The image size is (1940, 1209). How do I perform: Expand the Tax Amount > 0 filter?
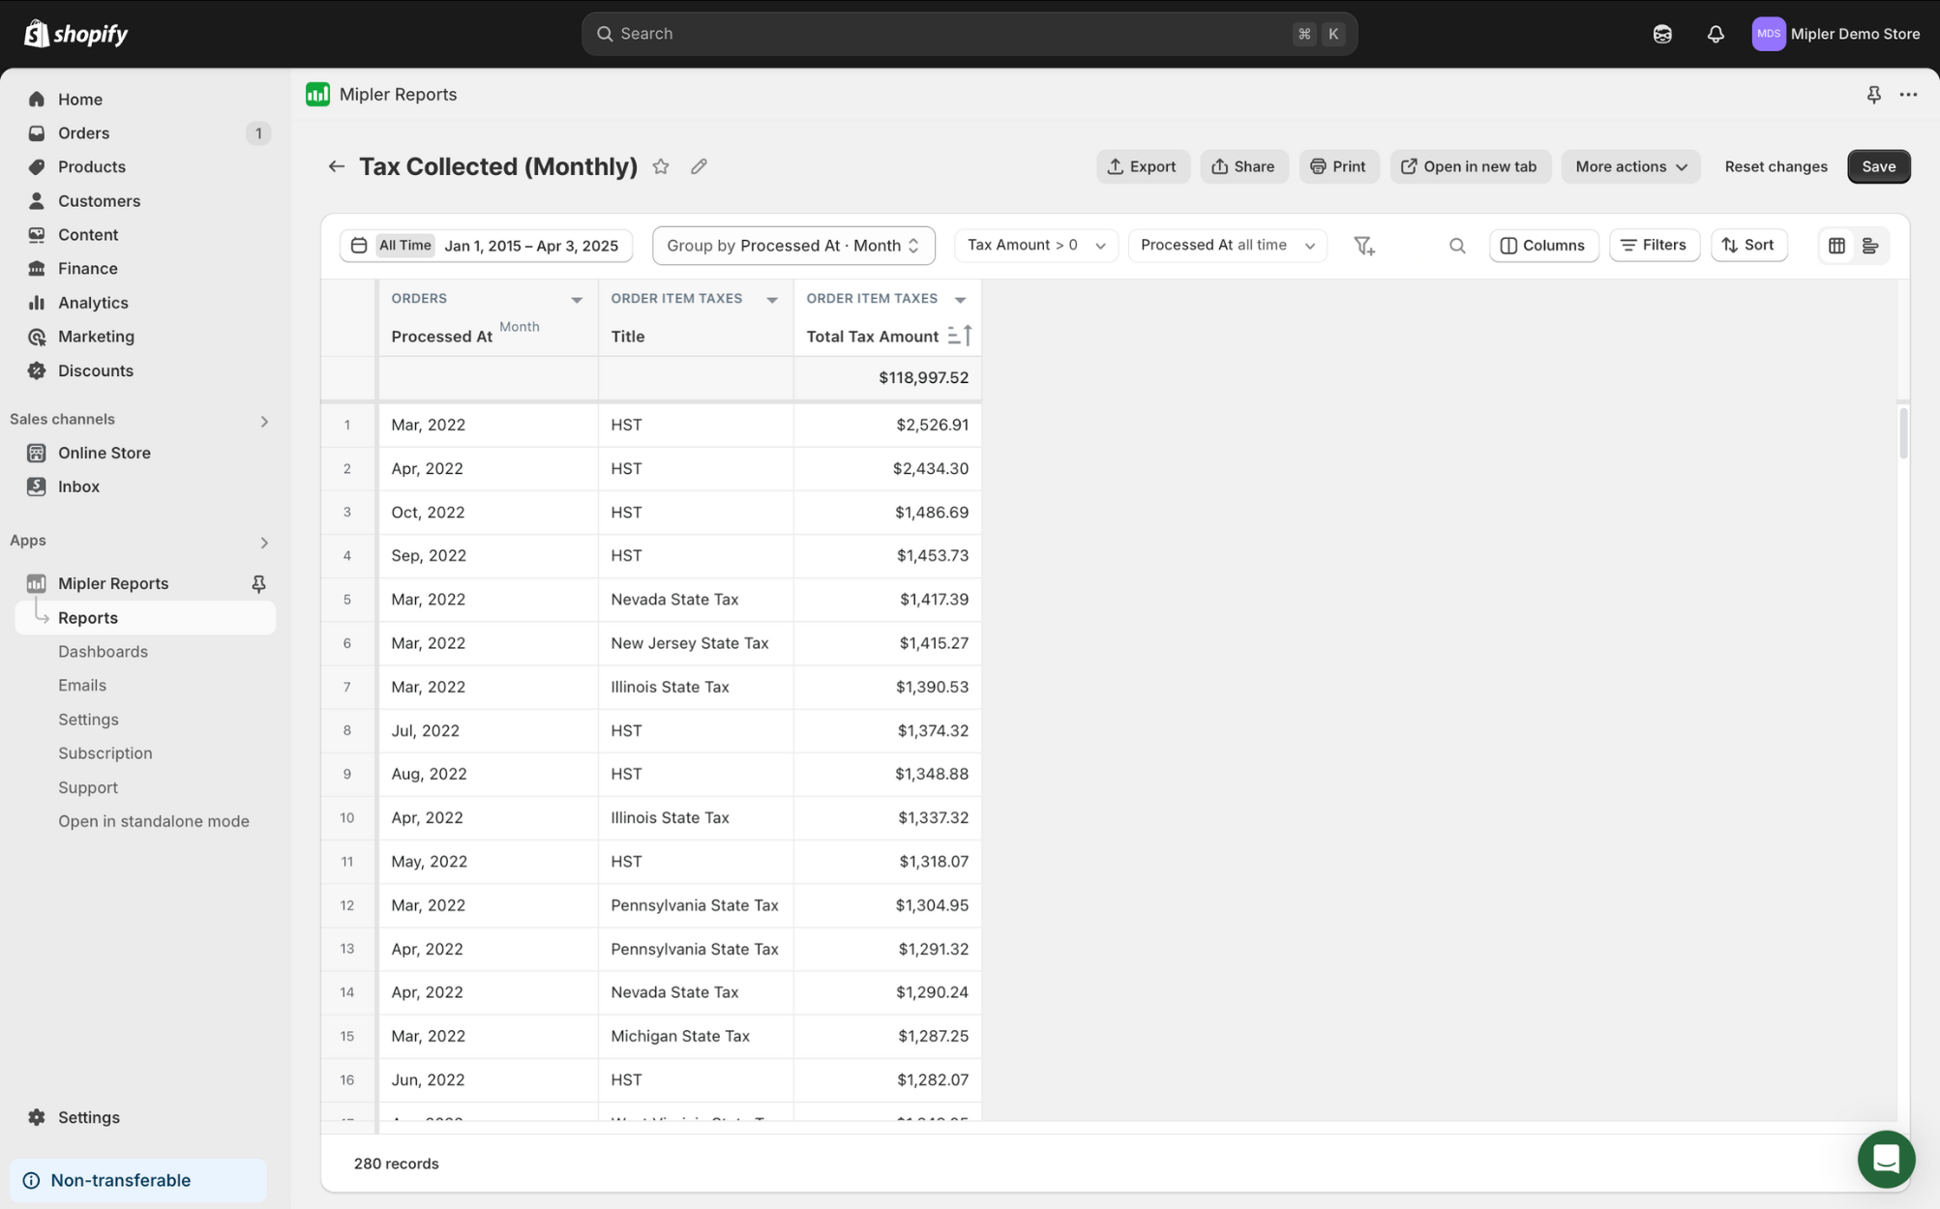coord(1035,246)
